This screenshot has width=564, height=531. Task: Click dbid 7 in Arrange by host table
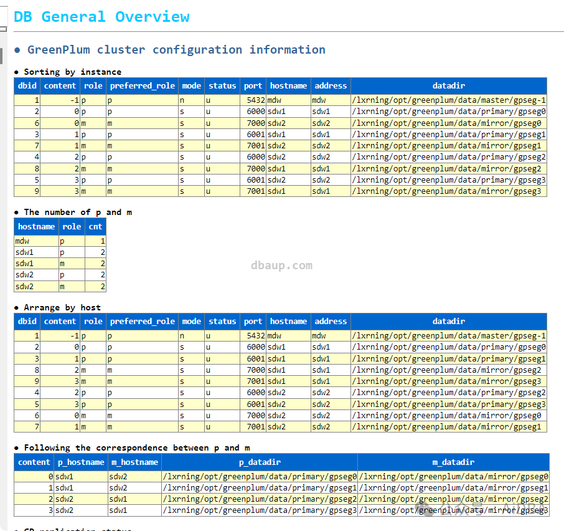(x=27, y=426)
